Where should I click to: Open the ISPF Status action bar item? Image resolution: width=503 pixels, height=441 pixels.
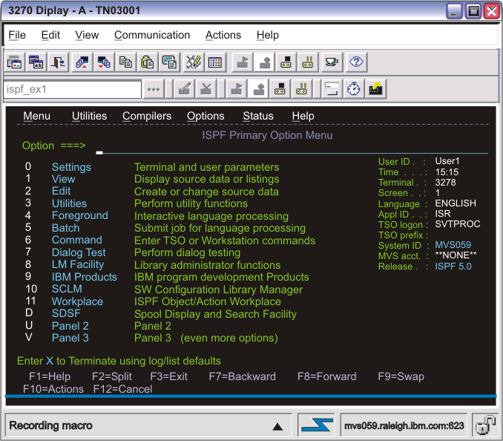(258, 116)
